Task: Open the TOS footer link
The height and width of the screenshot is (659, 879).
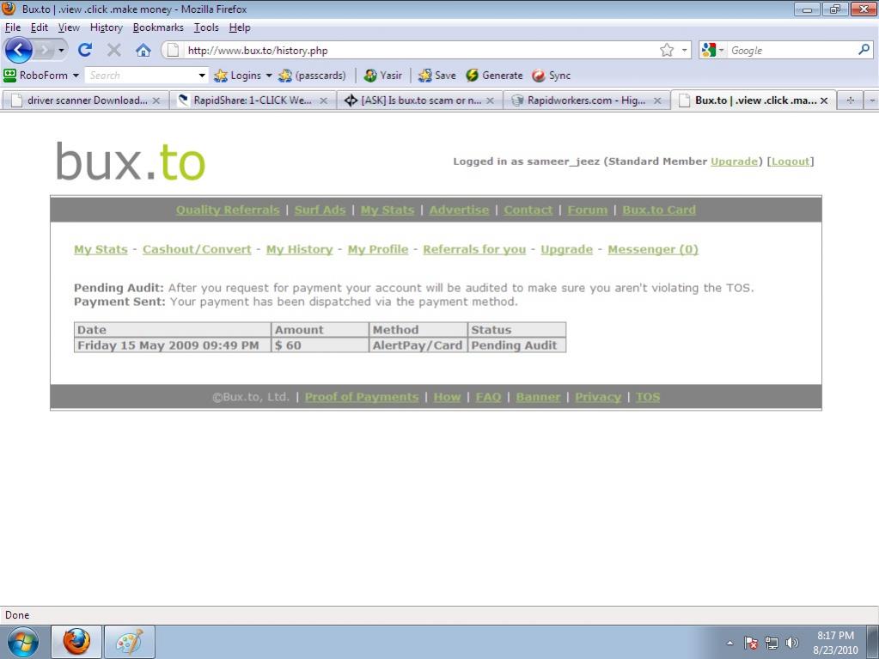Action: [648, 397]
